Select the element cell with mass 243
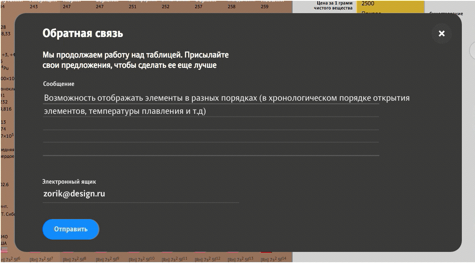This screenshot has height=263, width=475. point(34,6)
